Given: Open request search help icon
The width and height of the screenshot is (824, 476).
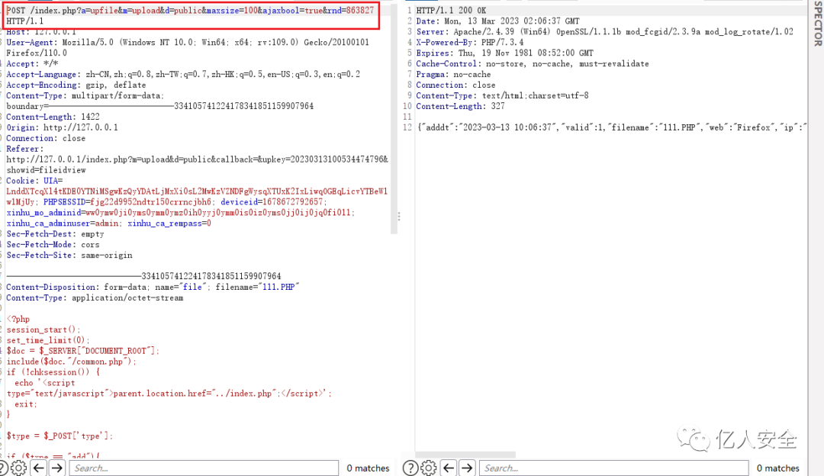Looking at the screenshot, I should pos(2,468).
